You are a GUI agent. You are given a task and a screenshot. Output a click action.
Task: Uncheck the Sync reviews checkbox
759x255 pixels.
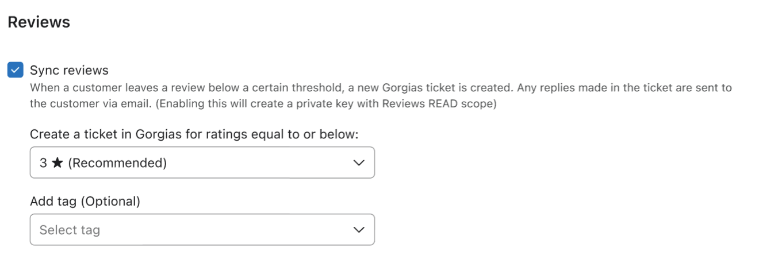[x=15, y=70]
